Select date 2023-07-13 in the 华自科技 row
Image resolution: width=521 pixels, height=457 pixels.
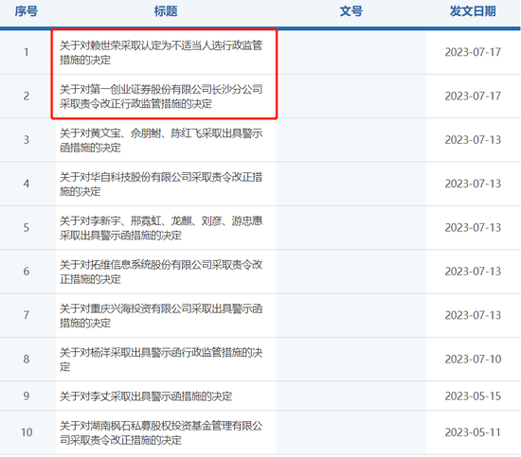[473, 184]
